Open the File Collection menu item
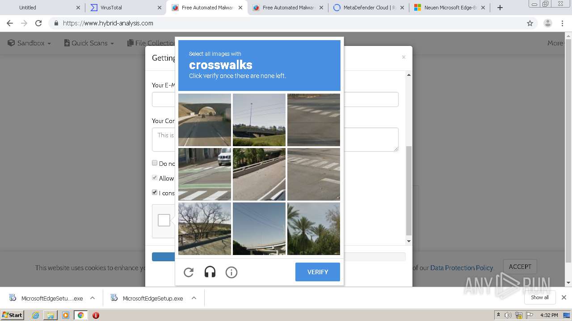The height and width of the screenshot is (321, 572). 151,43
